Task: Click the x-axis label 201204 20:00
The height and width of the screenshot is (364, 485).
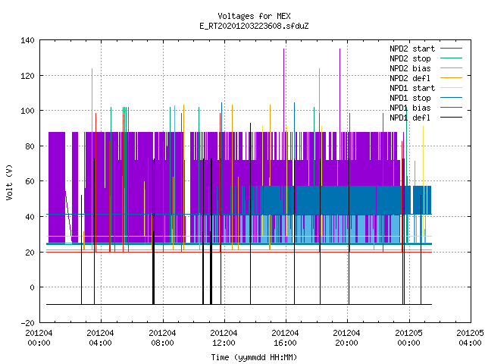Action: click(x=346, y=338)
